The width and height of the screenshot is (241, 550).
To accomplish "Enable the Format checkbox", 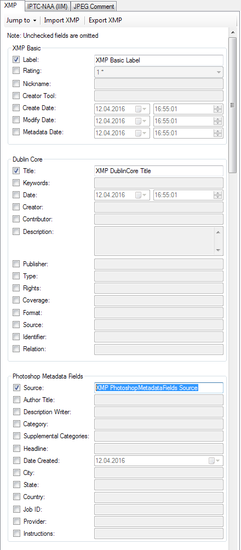I will (16, 312).
